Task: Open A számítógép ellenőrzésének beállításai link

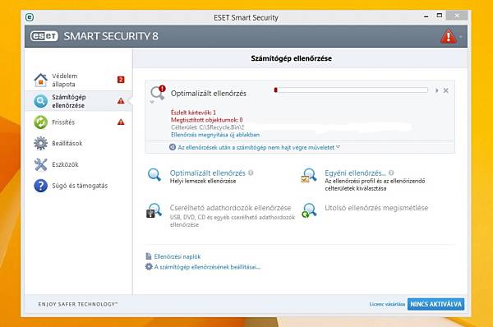Action: [x=207, y=267]
